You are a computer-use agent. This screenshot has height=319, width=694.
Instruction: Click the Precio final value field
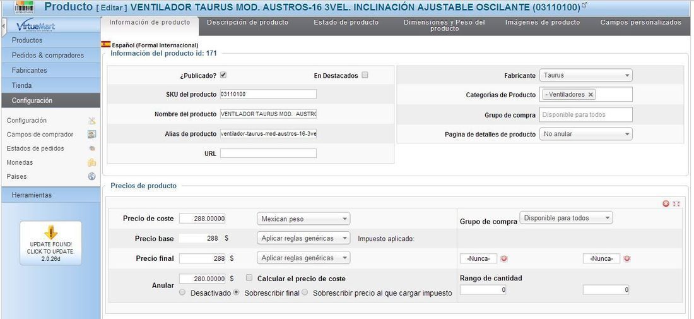(x=203, y=258)
